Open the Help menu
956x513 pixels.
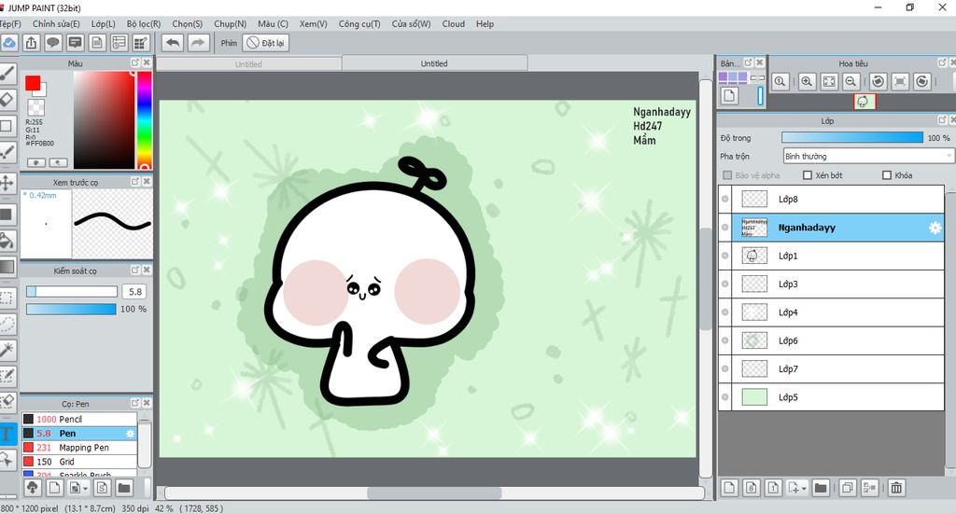pos(485,23)
